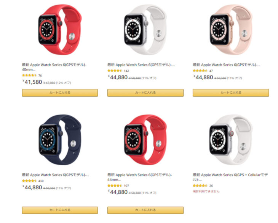Add the pink sand watch to cart

[231, 93]
